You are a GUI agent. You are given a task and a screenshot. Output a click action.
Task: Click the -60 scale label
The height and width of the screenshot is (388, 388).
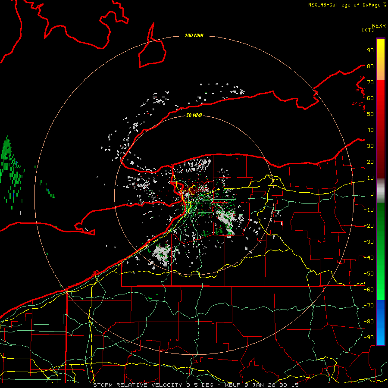coord(369,290)
